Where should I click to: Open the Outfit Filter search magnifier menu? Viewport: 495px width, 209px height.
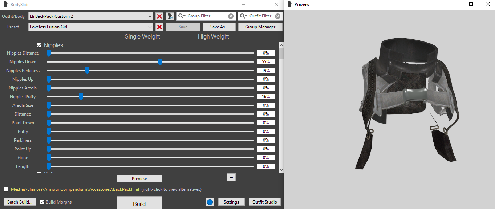click(243, 16)
